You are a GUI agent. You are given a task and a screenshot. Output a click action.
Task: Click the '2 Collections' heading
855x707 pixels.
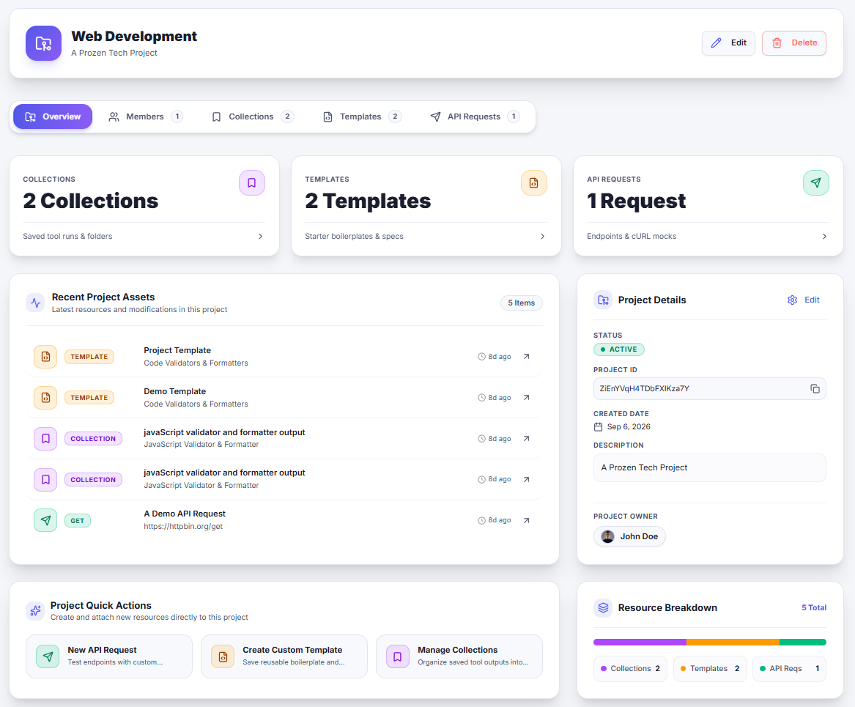91,201
